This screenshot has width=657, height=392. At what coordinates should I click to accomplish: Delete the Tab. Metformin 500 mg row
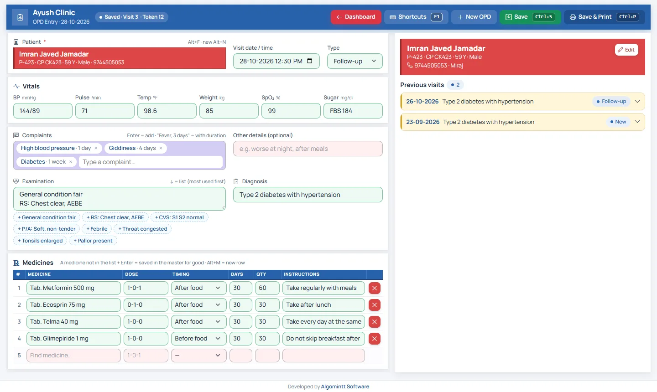coord(375,288)
